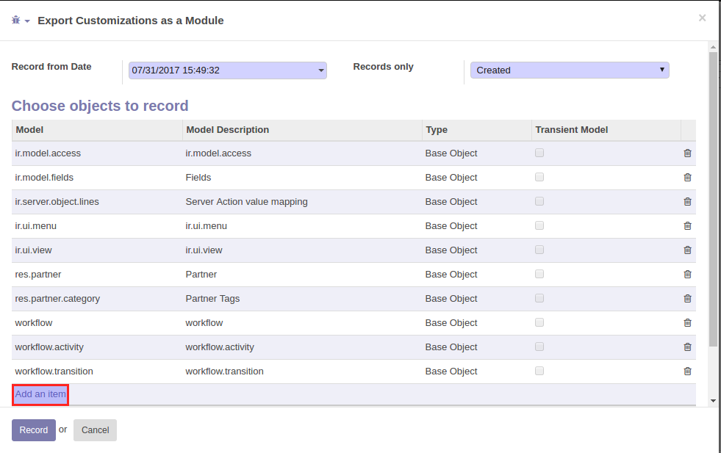Viewport: 721px width, 453px height.
Task: Sort by the Model column header
Action: (97, 129)
